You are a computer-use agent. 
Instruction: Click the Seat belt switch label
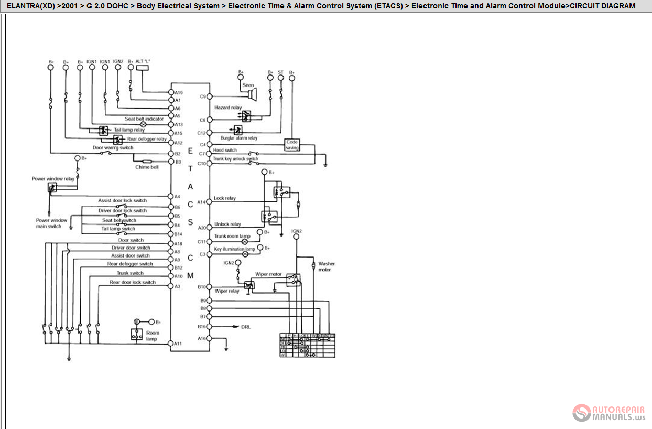pyautogui.click(x=119, y=220)
